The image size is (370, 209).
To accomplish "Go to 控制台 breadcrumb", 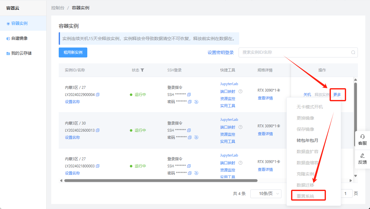I will pos(57,8).
